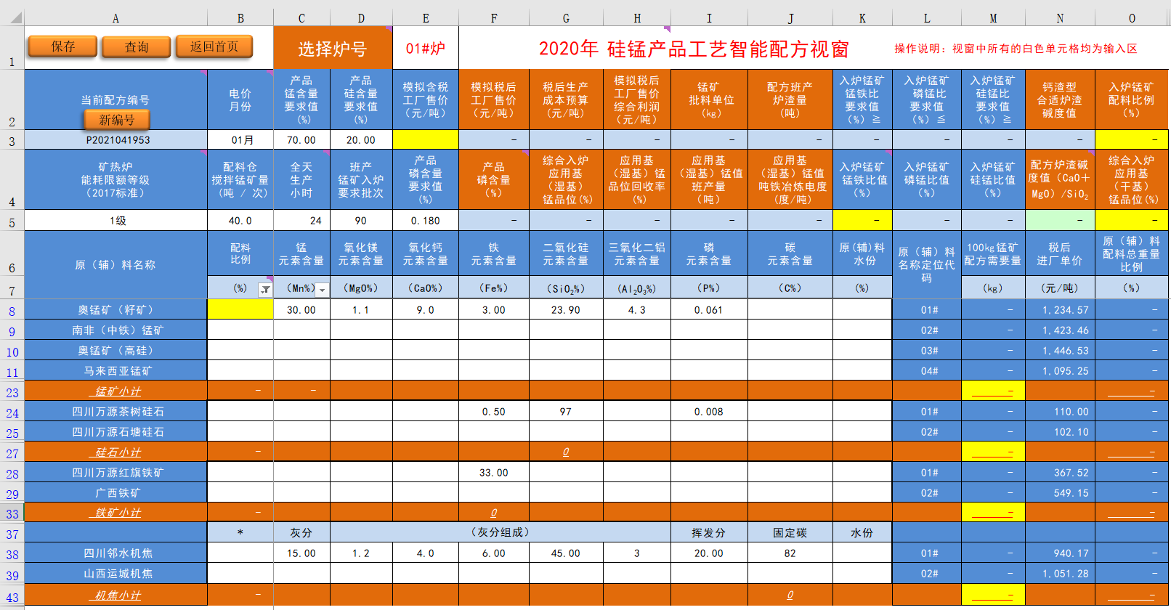Image resolution: width=1171 pixels, height=610 pixels.
Task: Expand the dropdown arrow in the (Mn%) cell
Action: 323,290
